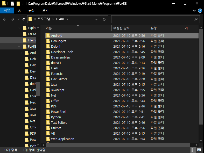The height and width of the screenshot is (153, 204).
Task: Click the New Folder quick access icon
Action: (18, 4)
